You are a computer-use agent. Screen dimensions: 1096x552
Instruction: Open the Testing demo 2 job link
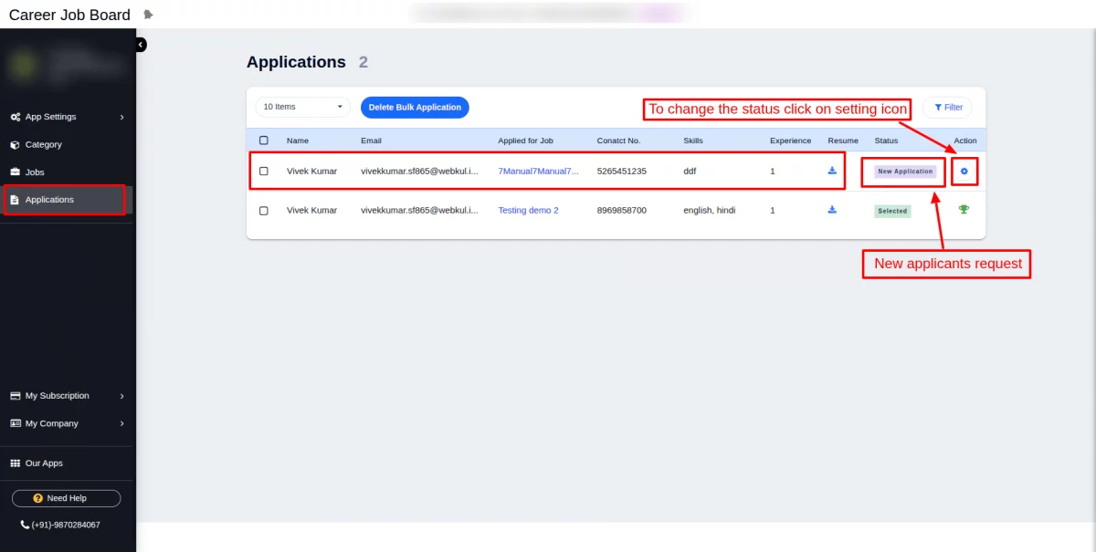(528, 210)
